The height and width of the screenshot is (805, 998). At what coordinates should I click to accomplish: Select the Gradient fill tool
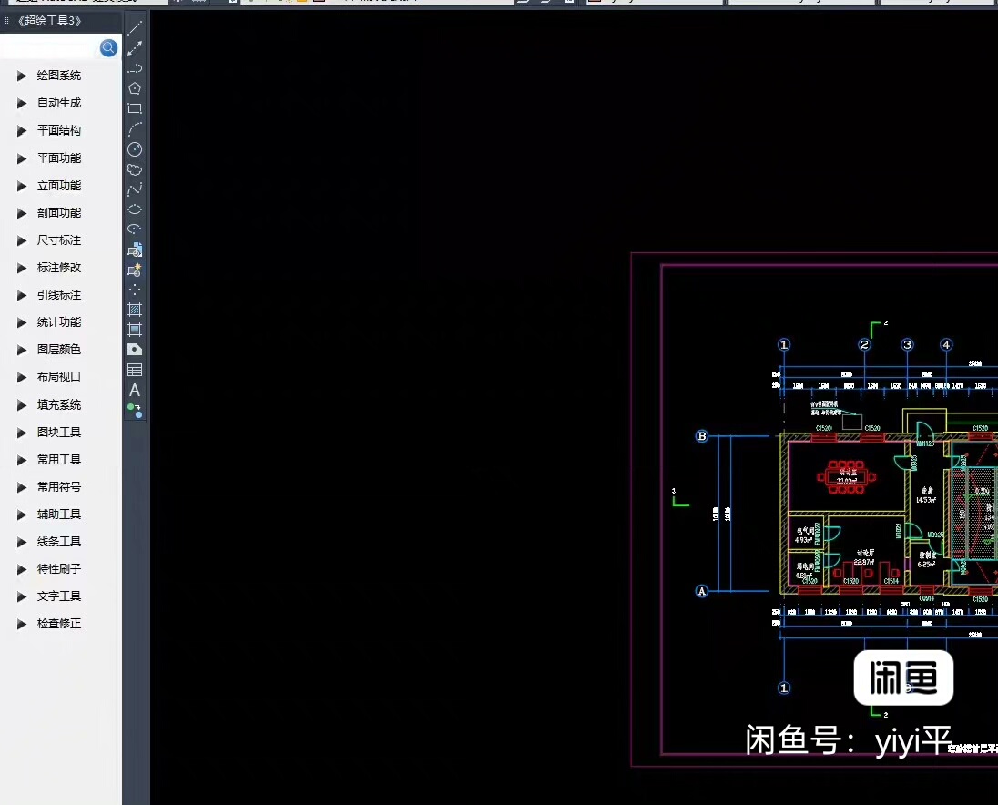tap(135, 330)
